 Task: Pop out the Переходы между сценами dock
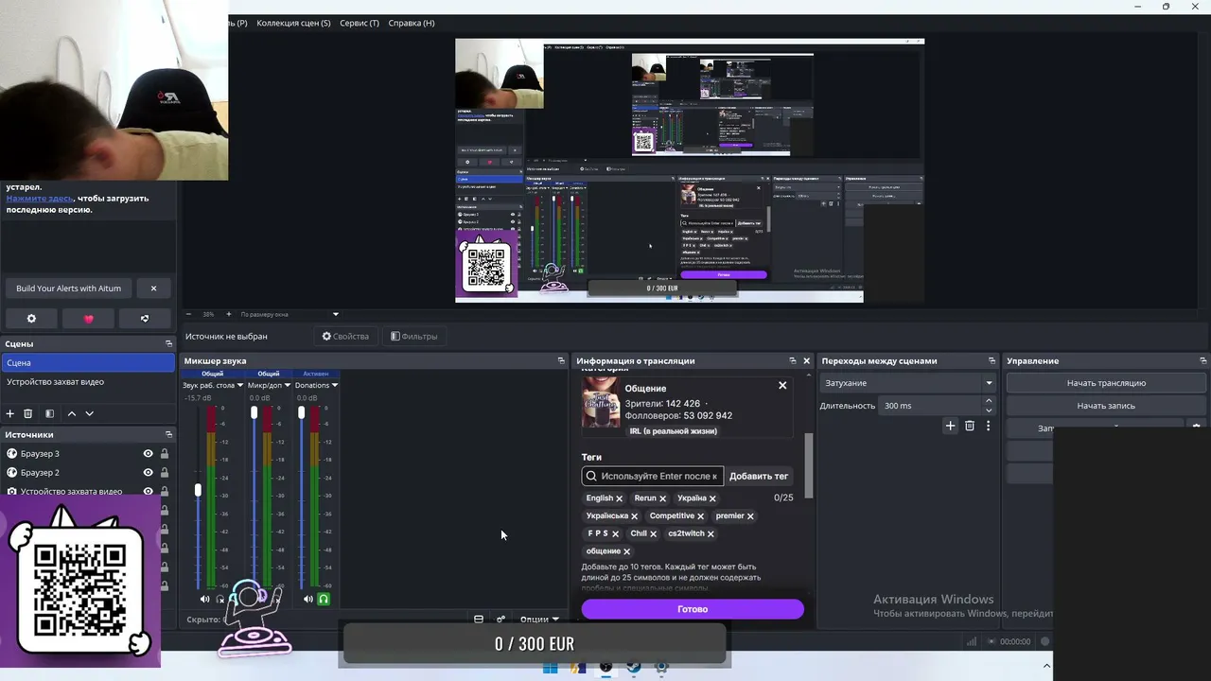(992, 361)
